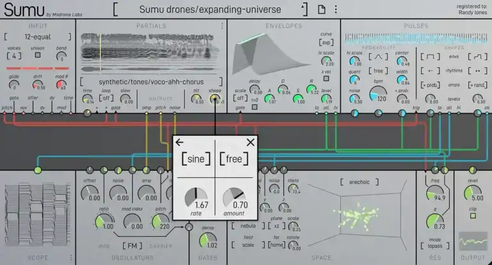Toggle the unison checkbox
This screenshot has height=265, width=492.
(38, 55)
